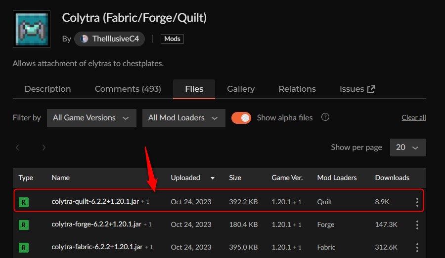Change the Show per page dropdown
This screenshot has height=258, width=445.
(x=407, y=147)
